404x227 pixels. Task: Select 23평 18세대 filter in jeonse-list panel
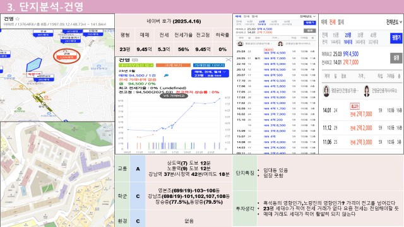[348, 38]
